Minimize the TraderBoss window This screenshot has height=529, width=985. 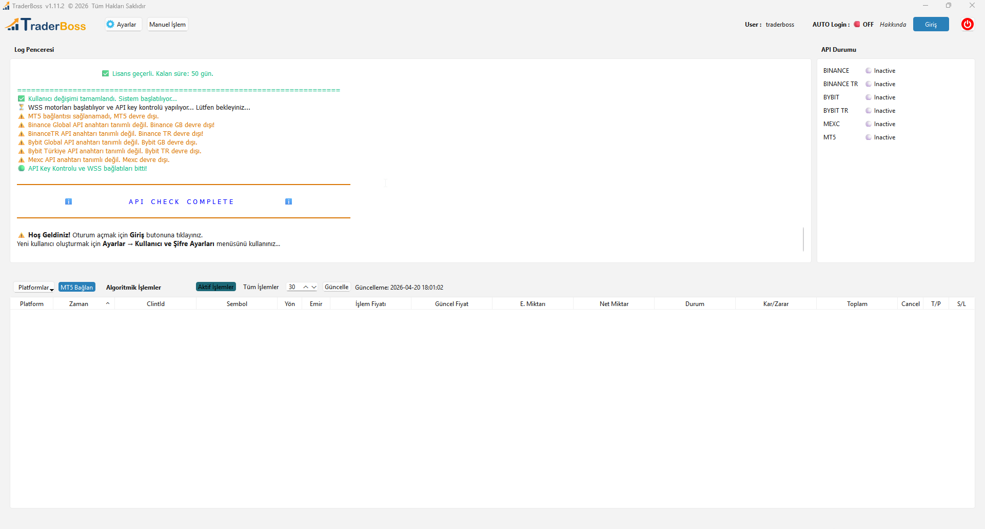tap(925, 6)
